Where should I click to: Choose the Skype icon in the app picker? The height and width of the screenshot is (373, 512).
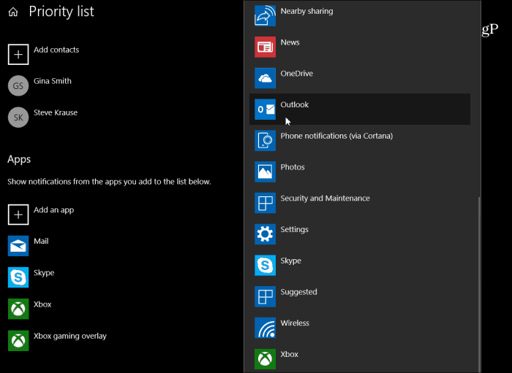pos(265,266)
